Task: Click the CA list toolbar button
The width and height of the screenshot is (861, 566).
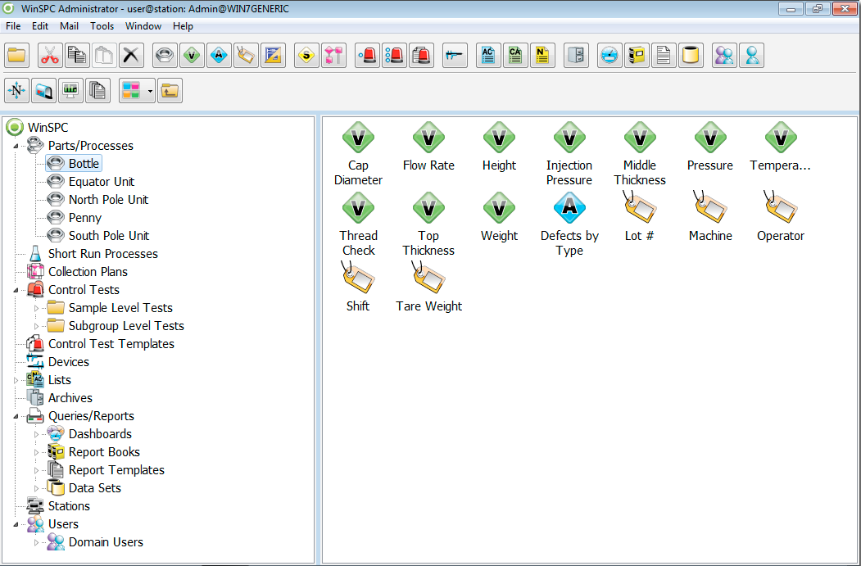Action: tap(515, 56)
